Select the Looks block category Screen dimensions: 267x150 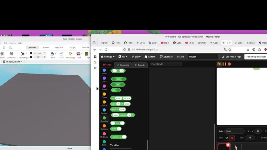point(104,79)
